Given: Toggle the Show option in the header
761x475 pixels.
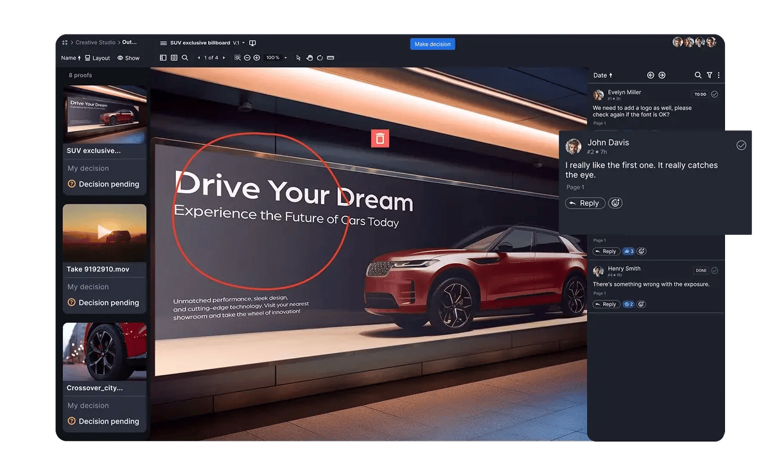Looking at the screenshot, I should coord(128,58).
